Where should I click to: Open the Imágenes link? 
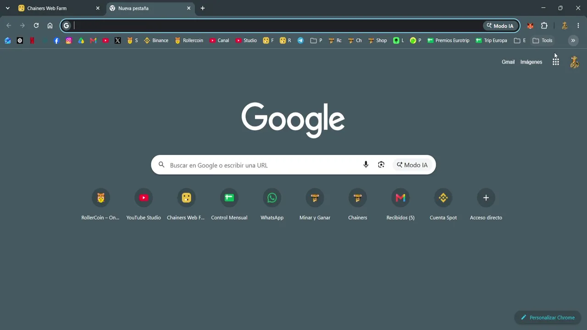click(531, 62)
